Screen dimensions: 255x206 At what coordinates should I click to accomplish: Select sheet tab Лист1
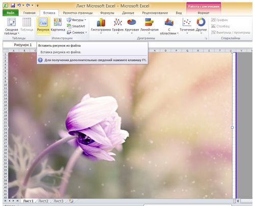coord(28,201)
